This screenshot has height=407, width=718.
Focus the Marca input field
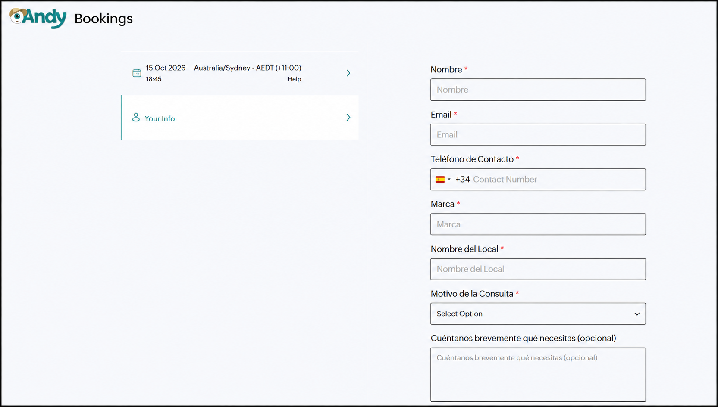538,224
